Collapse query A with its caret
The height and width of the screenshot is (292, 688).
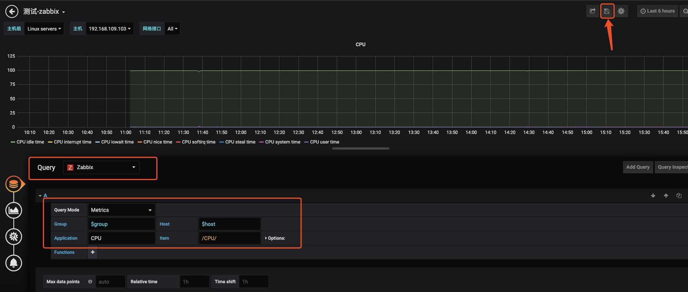40,196
